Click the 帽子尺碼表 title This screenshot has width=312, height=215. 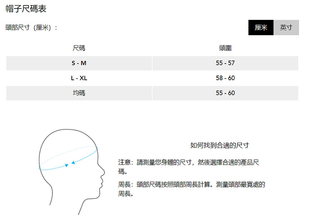[26, 9]
